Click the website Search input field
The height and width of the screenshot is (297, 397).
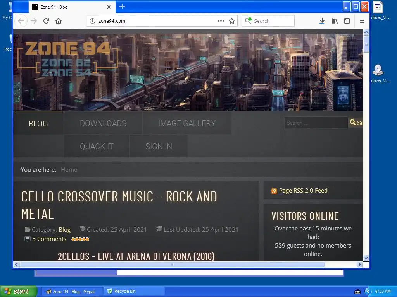pos(316,123)
